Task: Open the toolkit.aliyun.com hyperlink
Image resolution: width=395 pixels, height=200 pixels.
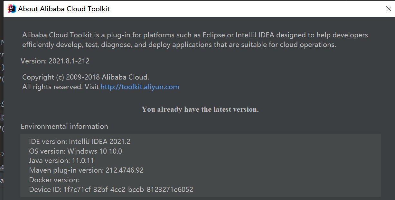Action: click(140, 87)
